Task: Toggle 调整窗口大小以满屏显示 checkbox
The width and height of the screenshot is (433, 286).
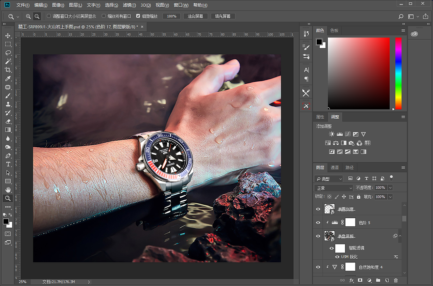Action: point(49,16)
